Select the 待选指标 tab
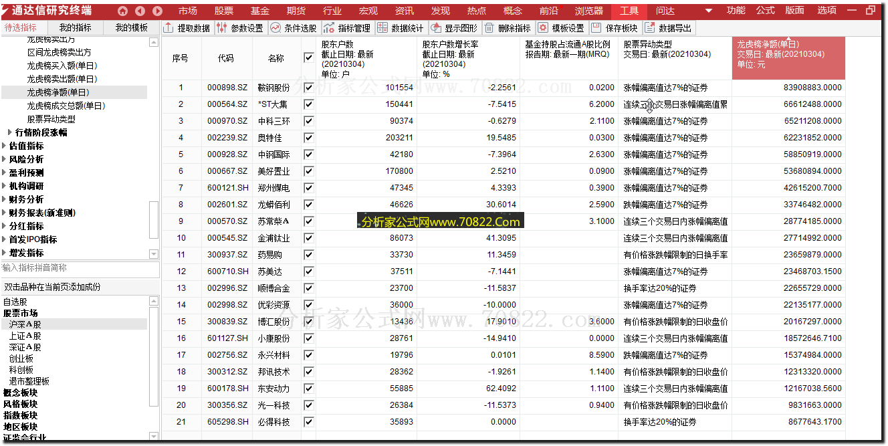The width and height of the screenshot is (888, 446). 21,27
